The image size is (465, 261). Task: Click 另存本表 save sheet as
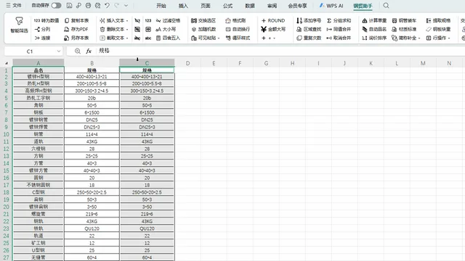pos(76,38)
